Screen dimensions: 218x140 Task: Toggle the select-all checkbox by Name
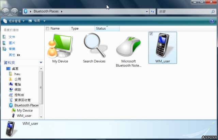[x=47, y=29]
